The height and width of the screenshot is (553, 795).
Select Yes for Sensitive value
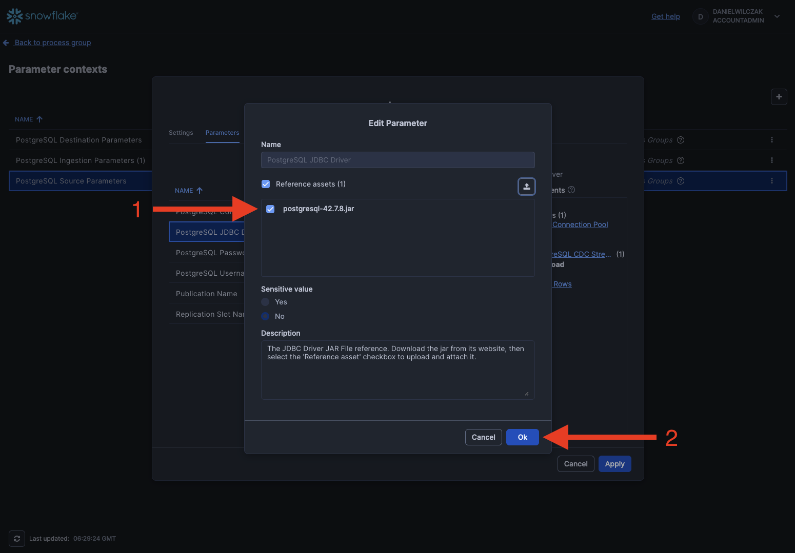coord(265,302)
